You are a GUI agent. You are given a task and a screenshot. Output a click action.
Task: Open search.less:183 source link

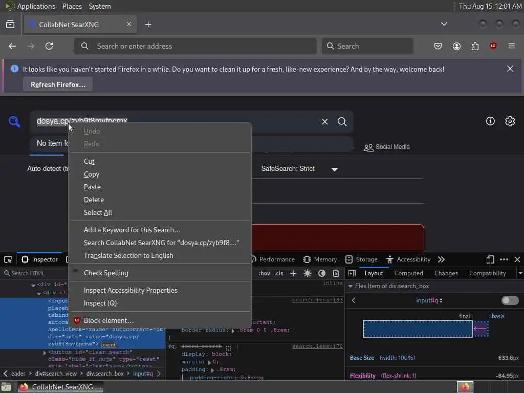click(x=317, y=300)
